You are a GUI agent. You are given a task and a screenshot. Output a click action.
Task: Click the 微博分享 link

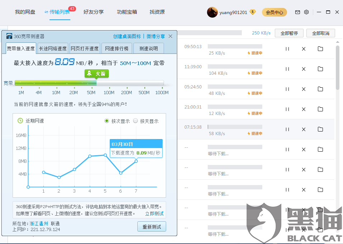155,36
